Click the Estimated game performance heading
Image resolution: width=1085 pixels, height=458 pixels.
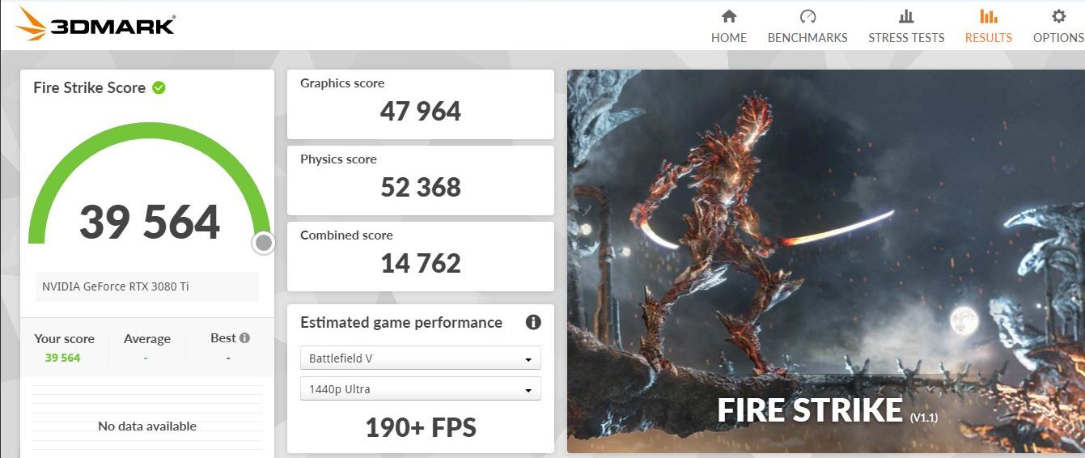401,323
